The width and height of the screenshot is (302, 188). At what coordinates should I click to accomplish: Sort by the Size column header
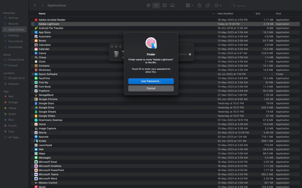[x=258, y=14]
